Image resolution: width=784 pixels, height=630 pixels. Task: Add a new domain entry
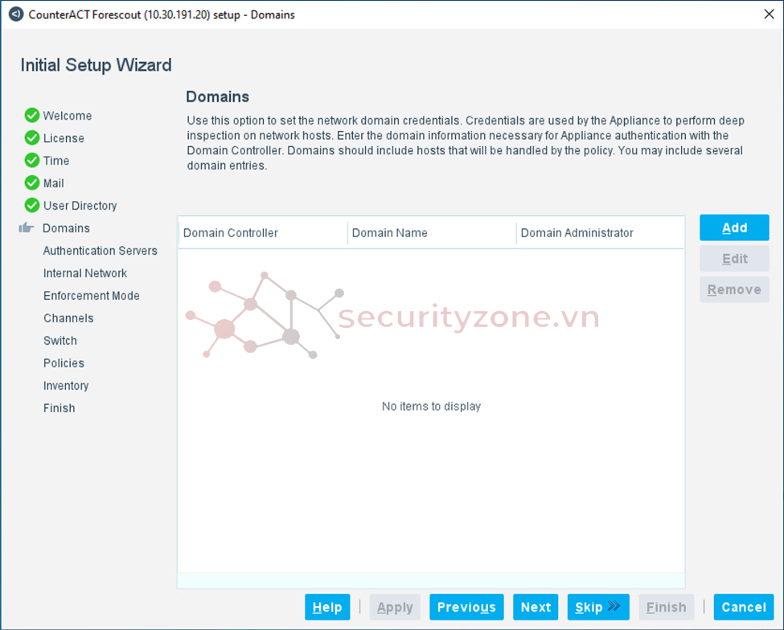(734, 228)
